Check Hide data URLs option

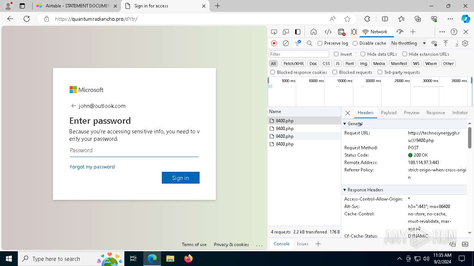click(363, 54)
